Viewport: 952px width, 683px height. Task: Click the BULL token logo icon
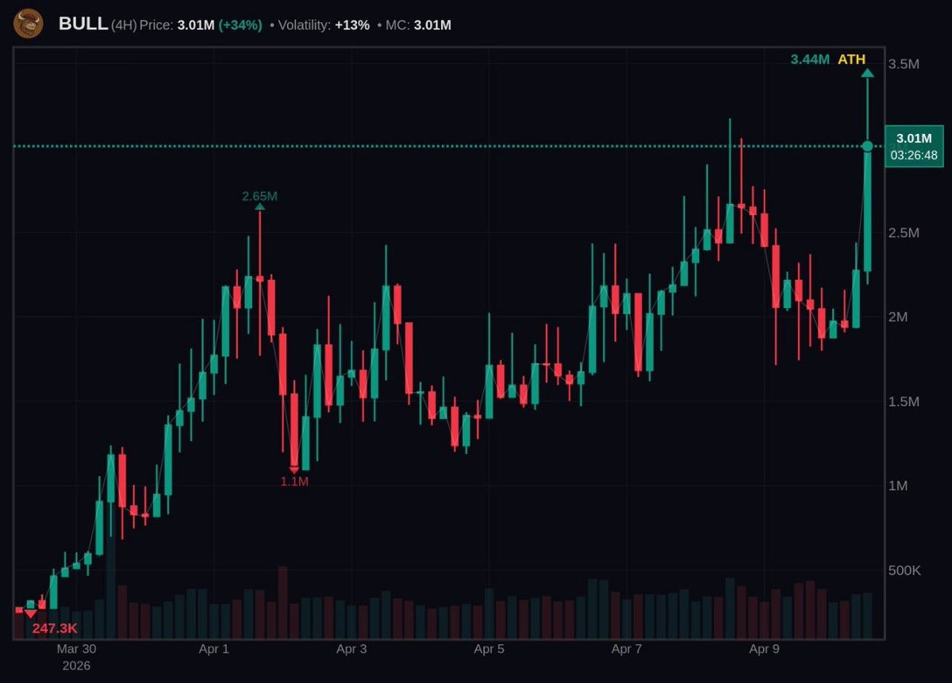pos(29,23)
